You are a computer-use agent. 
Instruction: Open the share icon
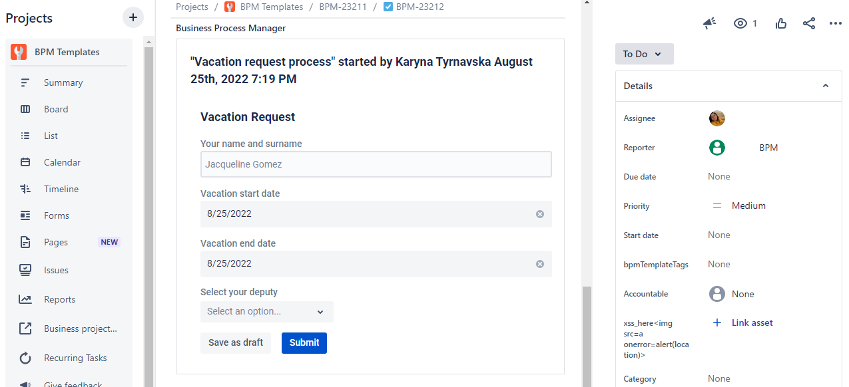click(x=809, y=23)
